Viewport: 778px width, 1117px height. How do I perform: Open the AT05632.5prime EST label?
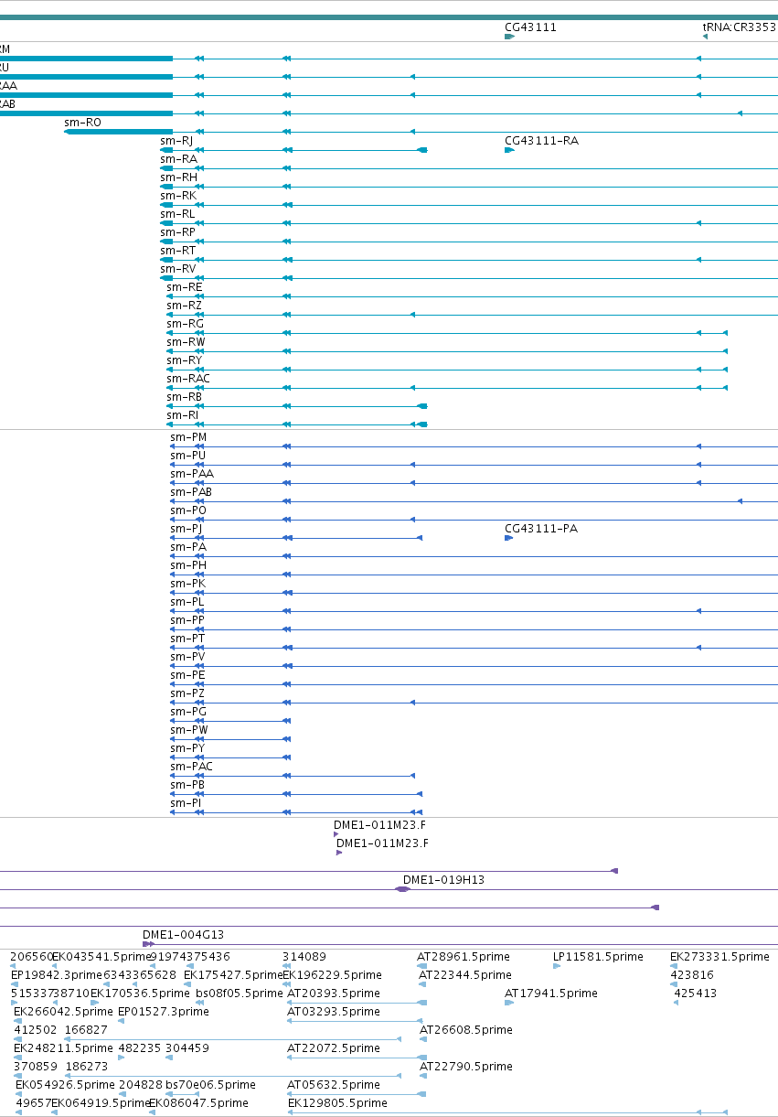point(334,1085)
